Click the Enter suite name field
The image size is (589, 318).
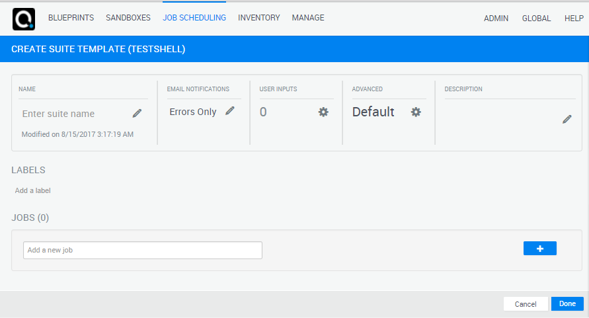click(73, 114)
